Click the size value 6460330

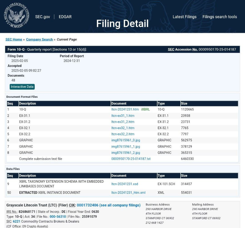point(187,159)
